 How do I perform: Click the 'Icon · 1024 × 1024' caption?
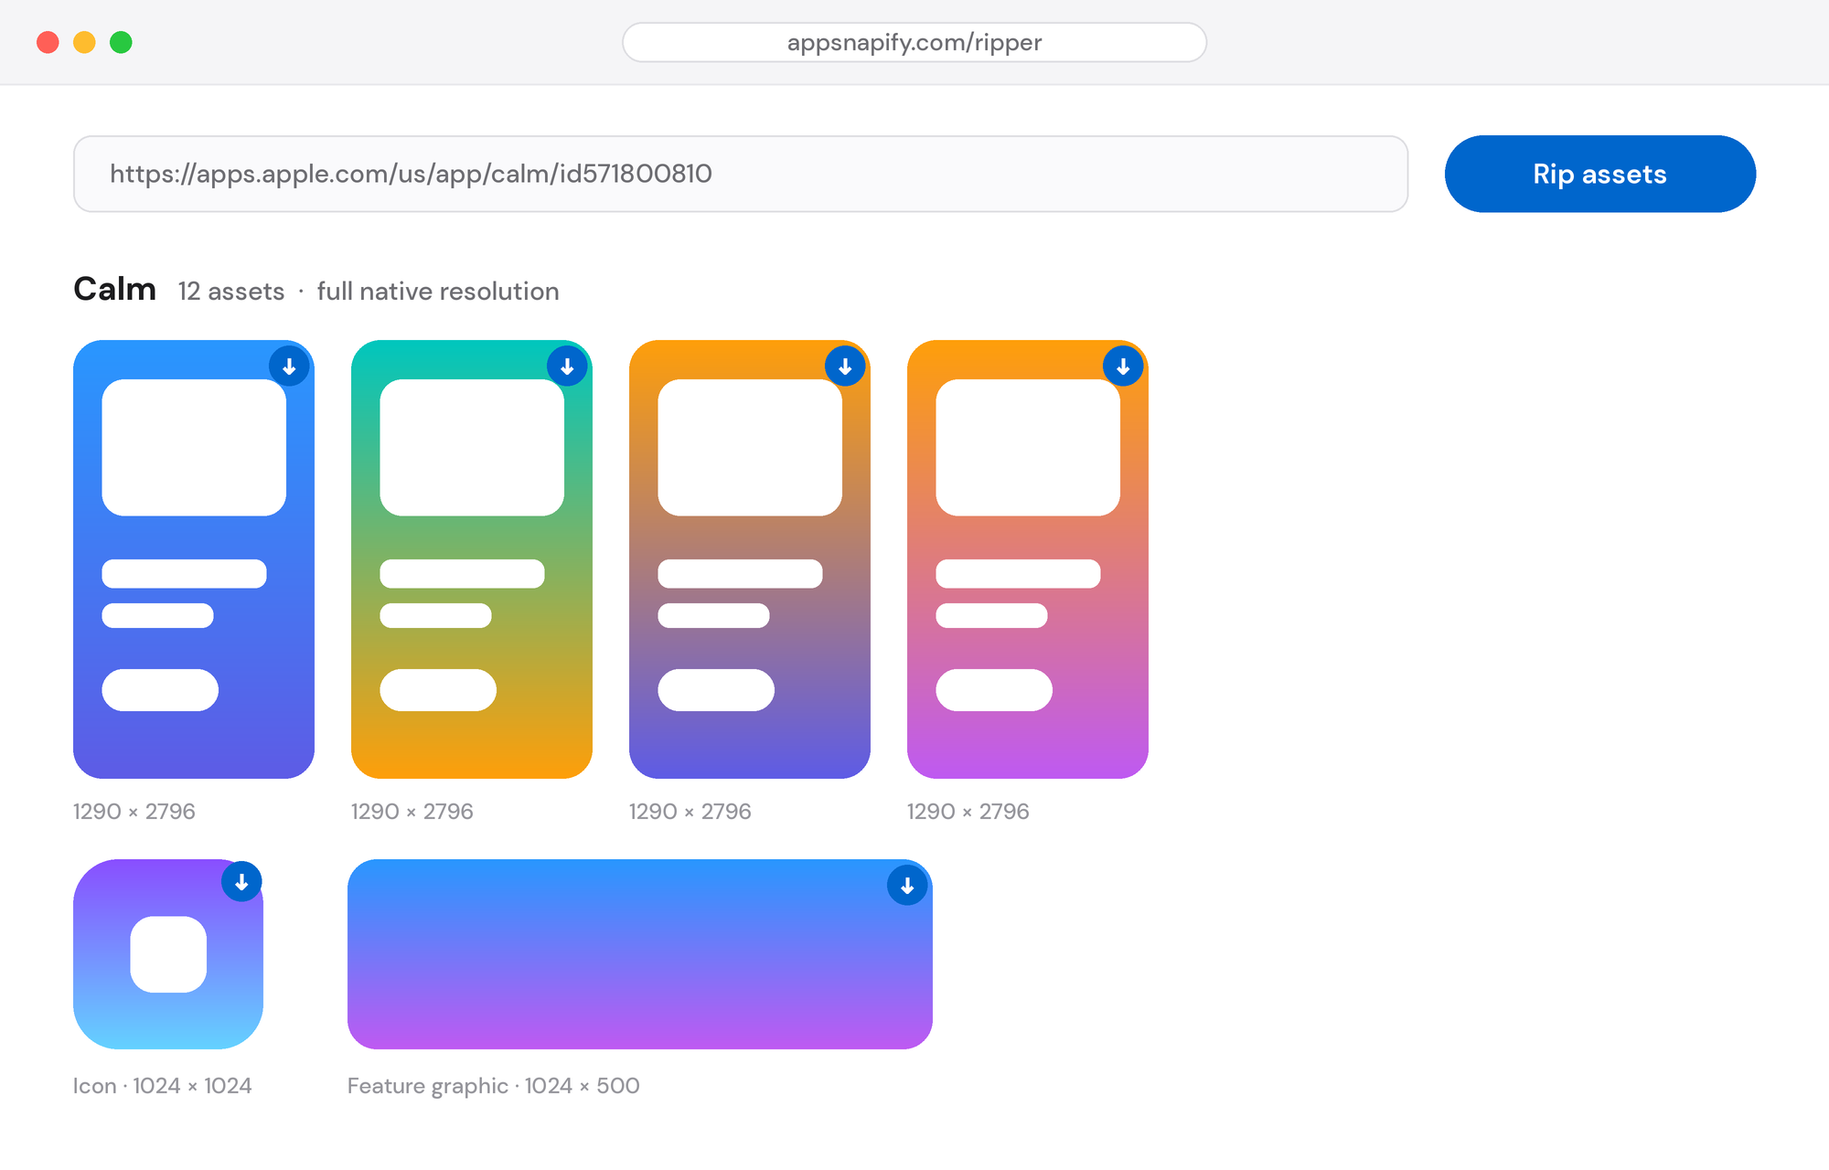point(163,1086)
